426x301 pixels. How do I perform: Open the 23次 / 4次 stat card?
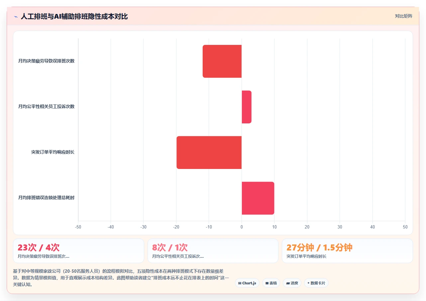tap(78, 251)
